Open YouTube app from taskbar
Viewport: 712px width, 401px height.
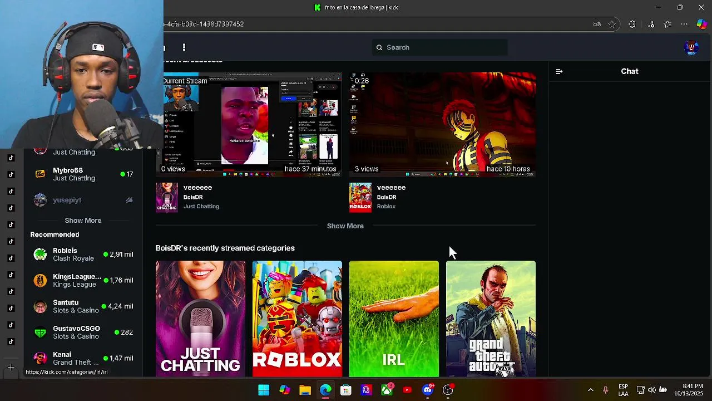[407, 390]
